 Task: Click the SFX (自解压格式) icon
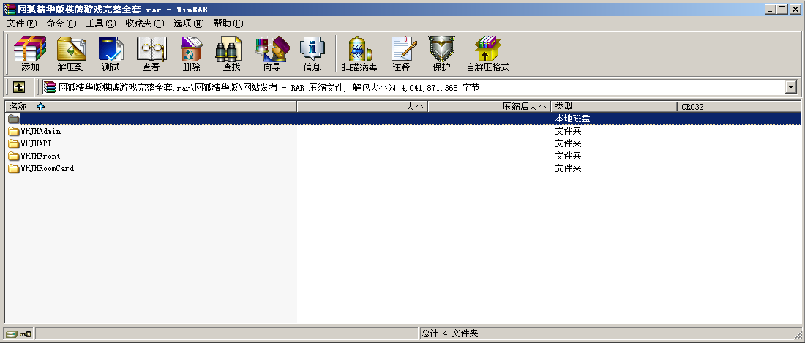(487, 53)
